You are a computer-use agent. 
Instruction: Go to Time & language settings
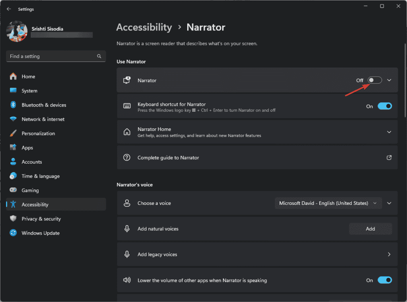(x=41, y=176)
